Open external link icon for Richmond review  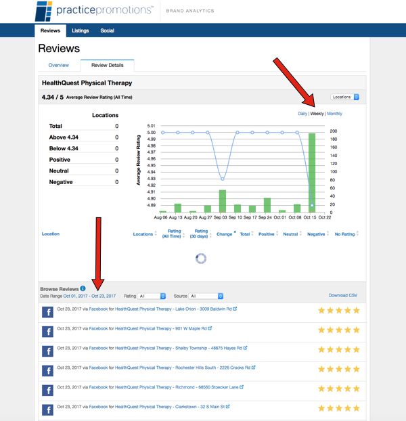242,387
